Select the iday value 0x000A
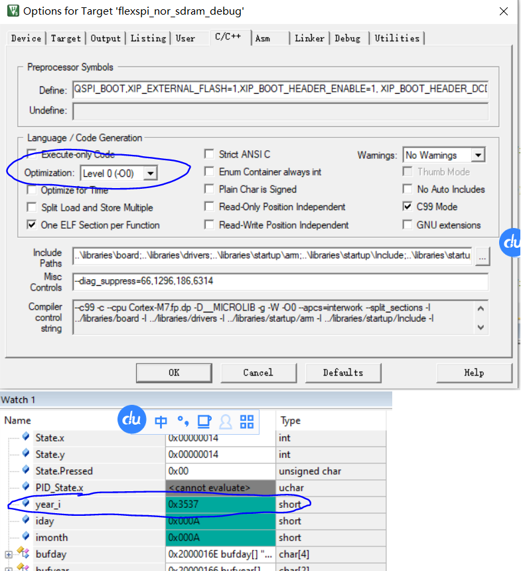 220,521
